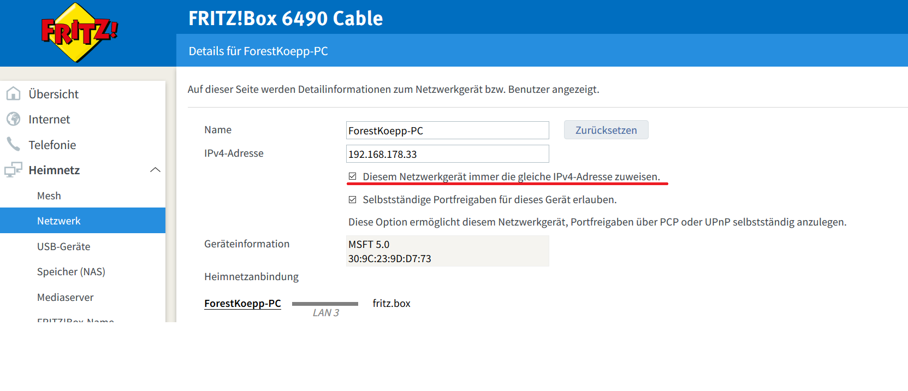Click the Internet globe icon
The width and height of the screenshot is (908, 391).
13,119
